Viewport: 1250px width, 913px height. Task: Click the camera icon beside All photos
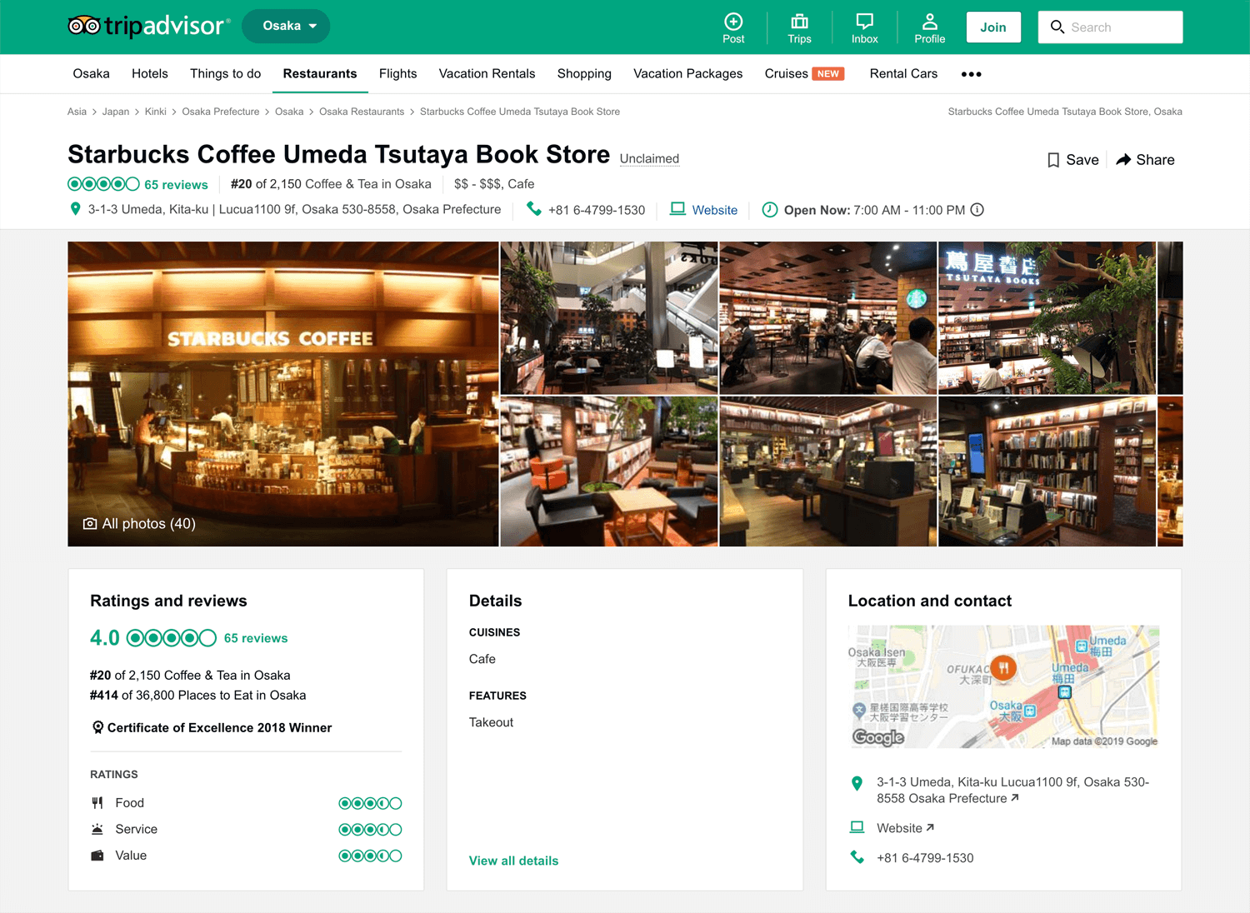tap(90, 524)
